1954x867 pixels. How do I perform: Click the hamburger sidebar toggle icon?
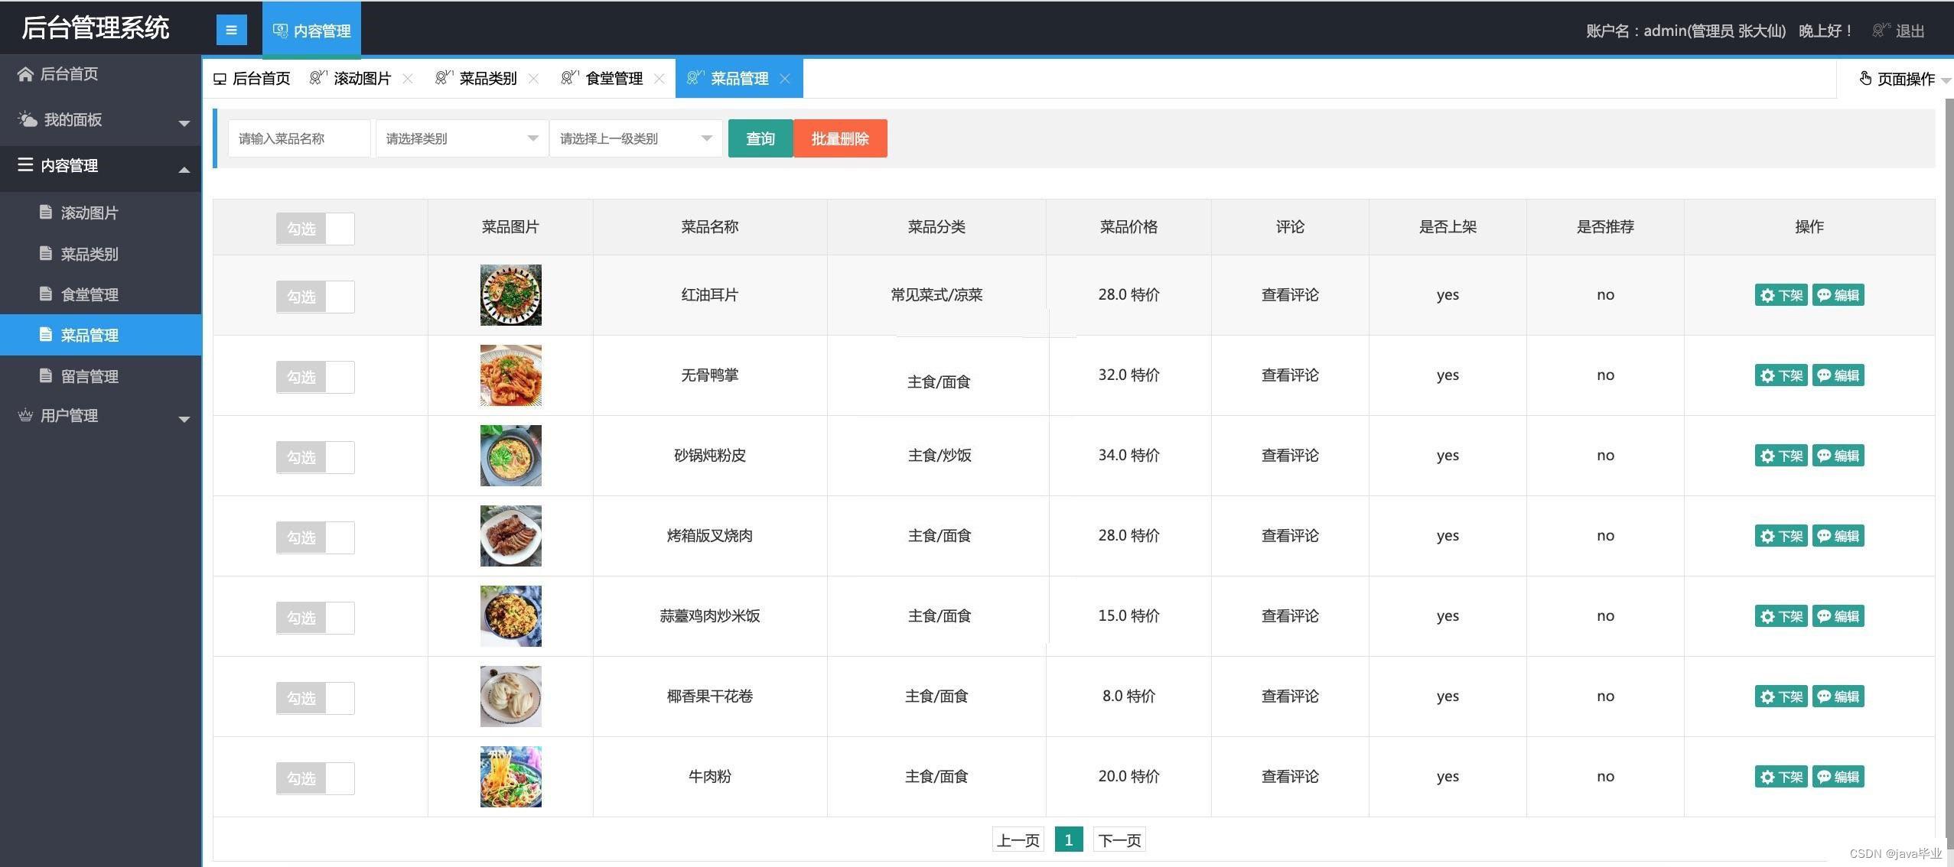pyautogui.click(x=231, y=31)
